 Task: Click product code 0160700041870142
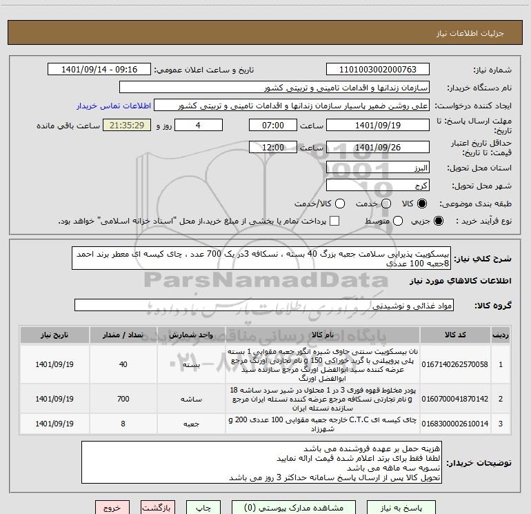(x=455, y=399)
